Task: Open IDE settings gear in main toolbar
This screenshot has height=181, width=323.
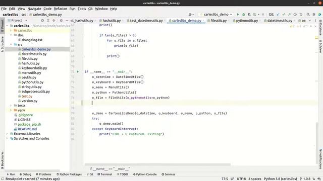Action: pos(314,15)
